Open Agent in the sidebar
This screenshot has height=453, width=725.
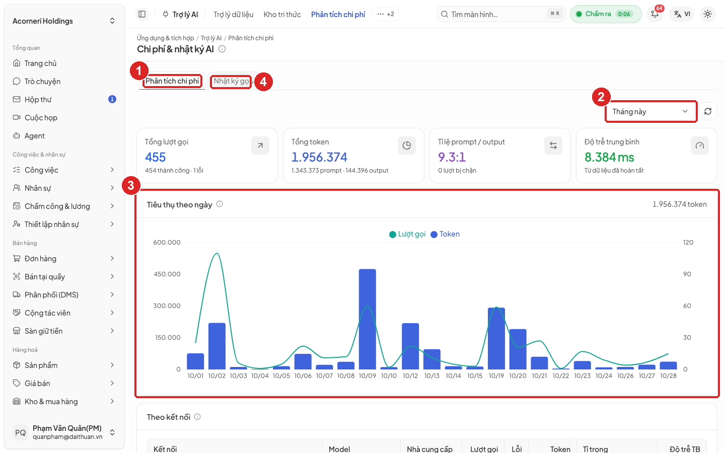(x=64, y=136)
